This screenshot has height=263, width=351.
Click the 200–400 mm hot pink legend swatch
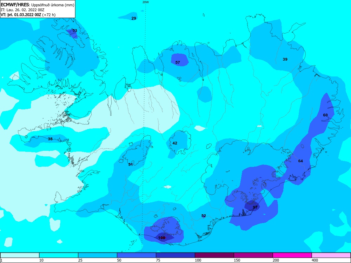click(292, 255)
